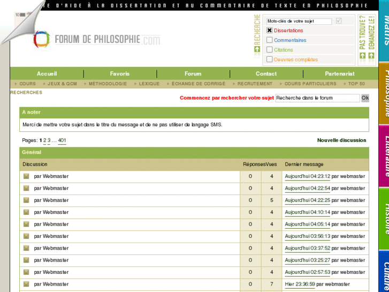Click envelope icon in the Hier 23:36:59 row
389x292 pixels.
click(x=26, y=284)
